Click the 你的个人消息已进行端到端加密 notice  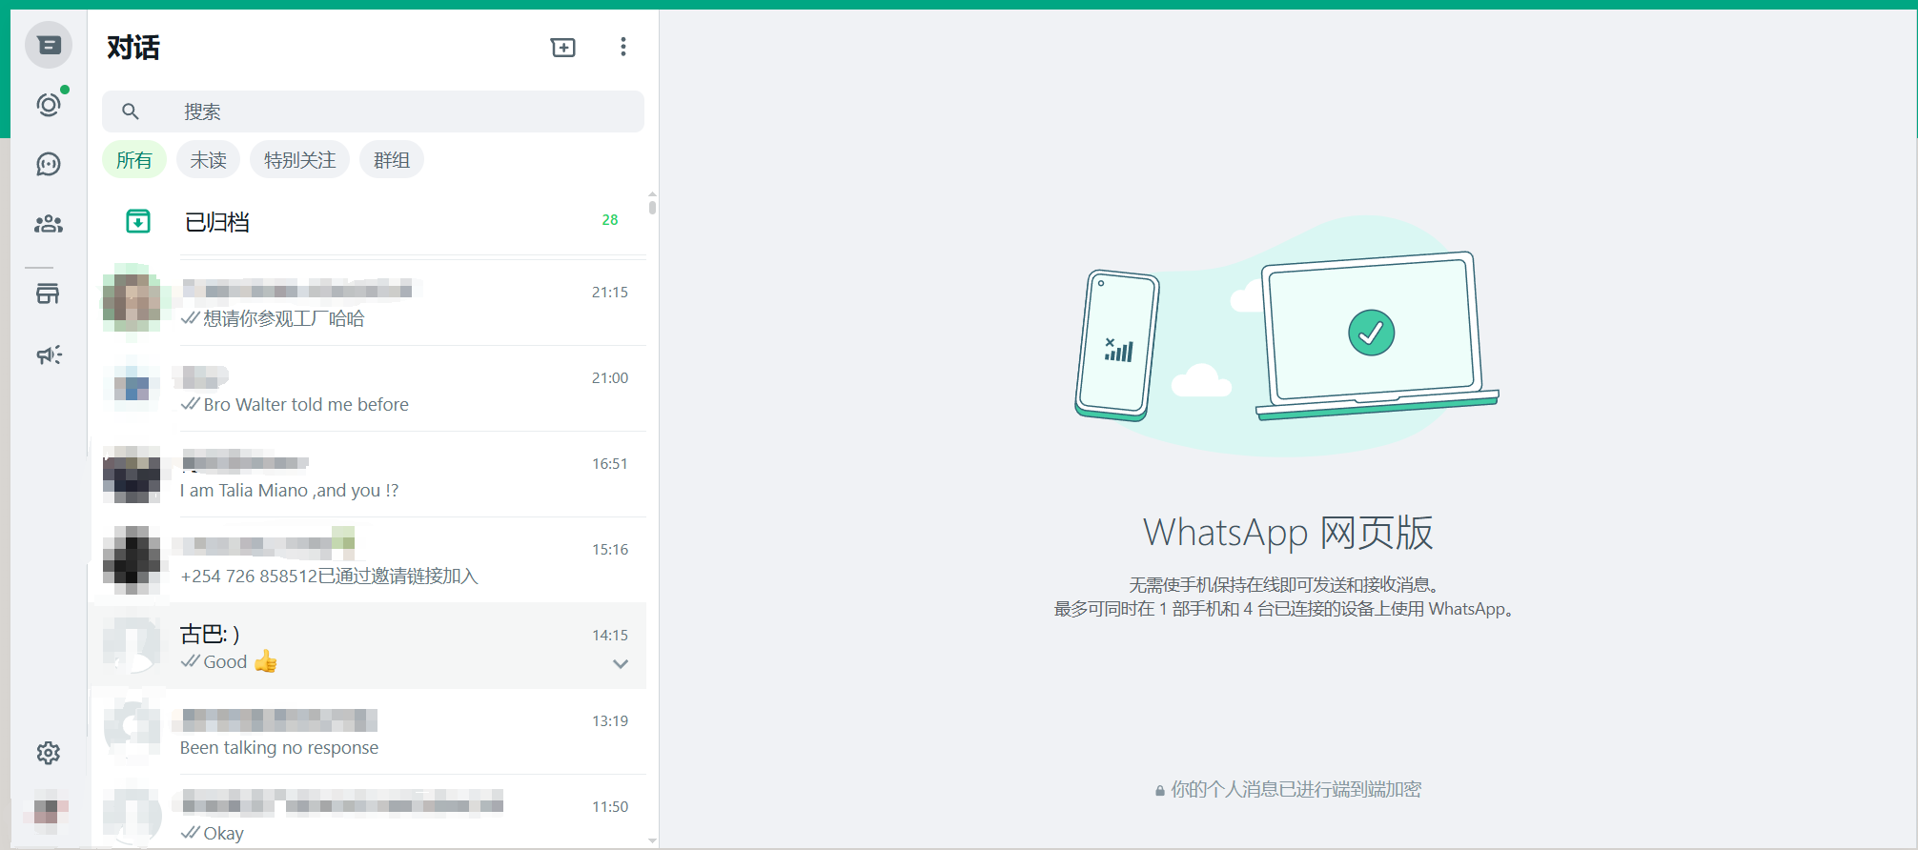pyautogui.click(x=1288, y=789)
